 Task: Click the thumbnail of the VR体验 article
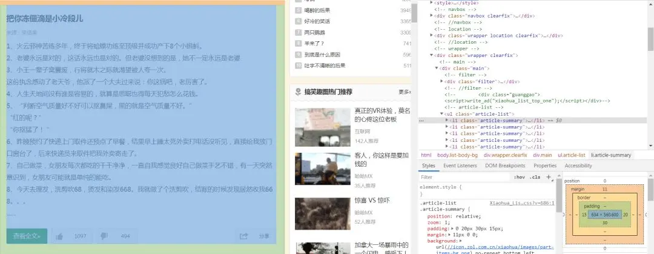click(322, 127)
